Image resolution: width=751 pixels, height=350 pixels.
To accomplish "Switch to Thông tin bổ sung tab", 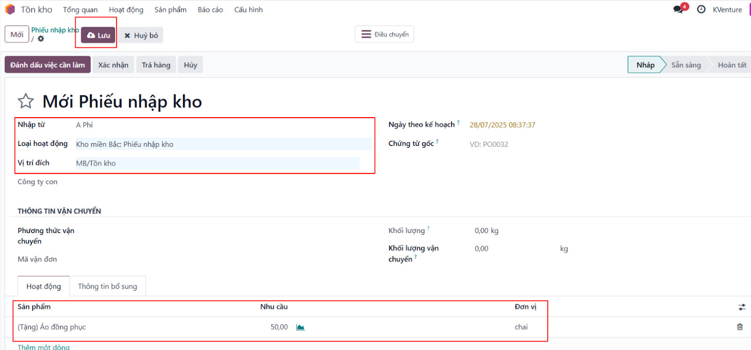I will coord(107,286).
